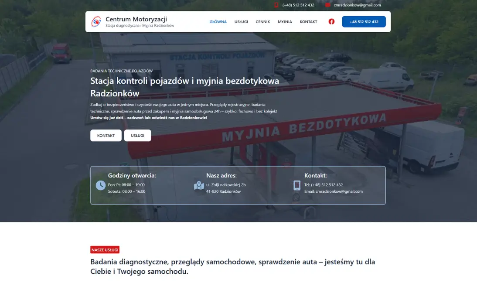
Task: Click 'BADANIA TECHNICZNE POJAZDÓW' subtitle text
Action: (121, 71)
